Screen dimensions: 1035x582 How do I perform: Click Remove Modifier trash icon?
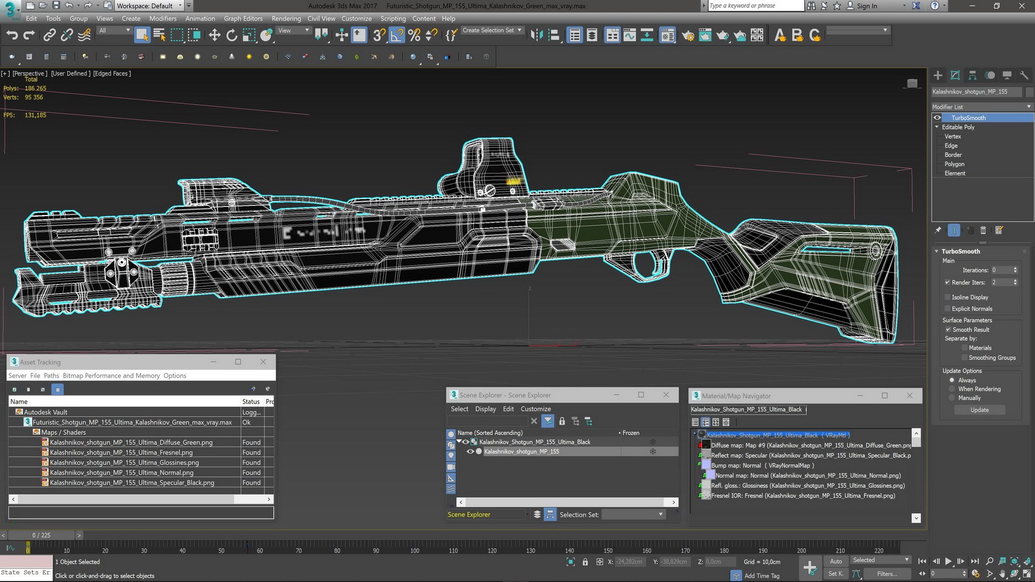(x=983, y=230)
